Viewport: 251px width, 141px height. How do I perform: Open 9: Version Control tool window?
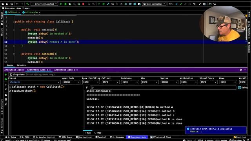tap(44, 137)
